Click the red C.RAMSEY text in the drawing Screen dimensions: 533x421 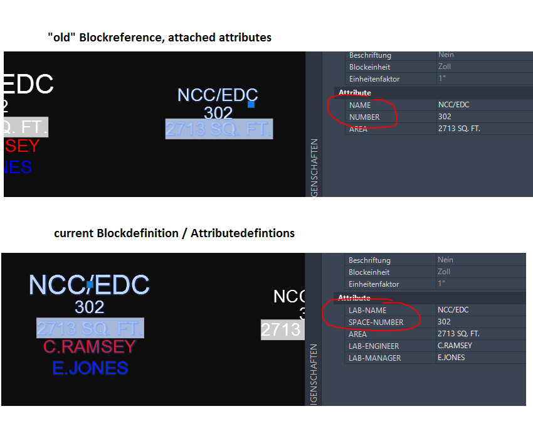[89, 346]
